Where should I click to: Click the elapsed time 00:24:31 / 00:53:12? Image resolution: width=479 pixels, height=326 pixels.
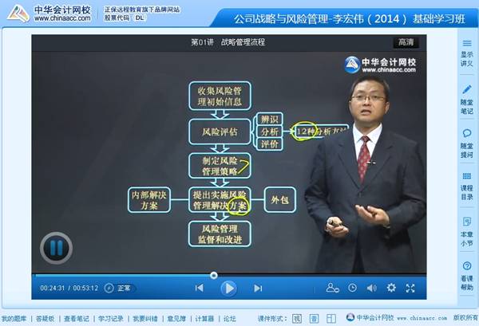(69, 288)
